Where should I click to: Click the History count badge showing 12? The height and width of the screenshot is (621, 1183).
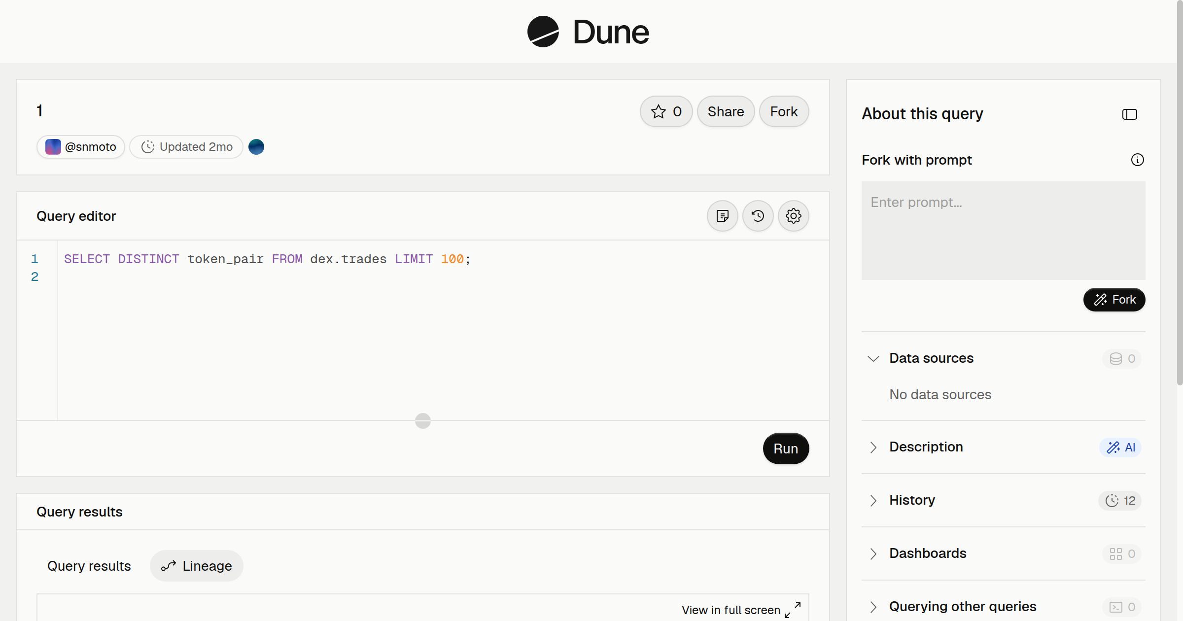(1119, 500)
